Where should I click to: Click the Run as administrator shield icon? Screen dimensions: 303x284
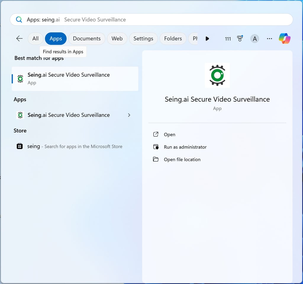click(156, 147)
